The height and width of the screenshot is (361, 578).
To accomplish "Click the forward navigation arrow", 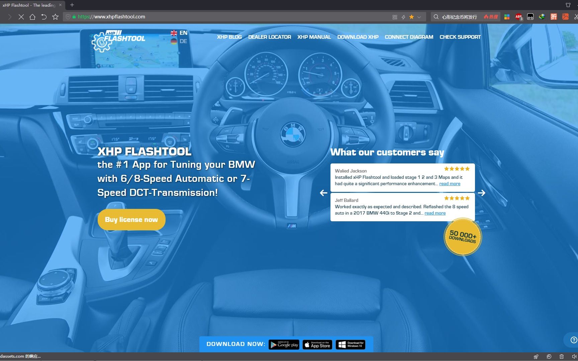I will [x=10, y=17].
